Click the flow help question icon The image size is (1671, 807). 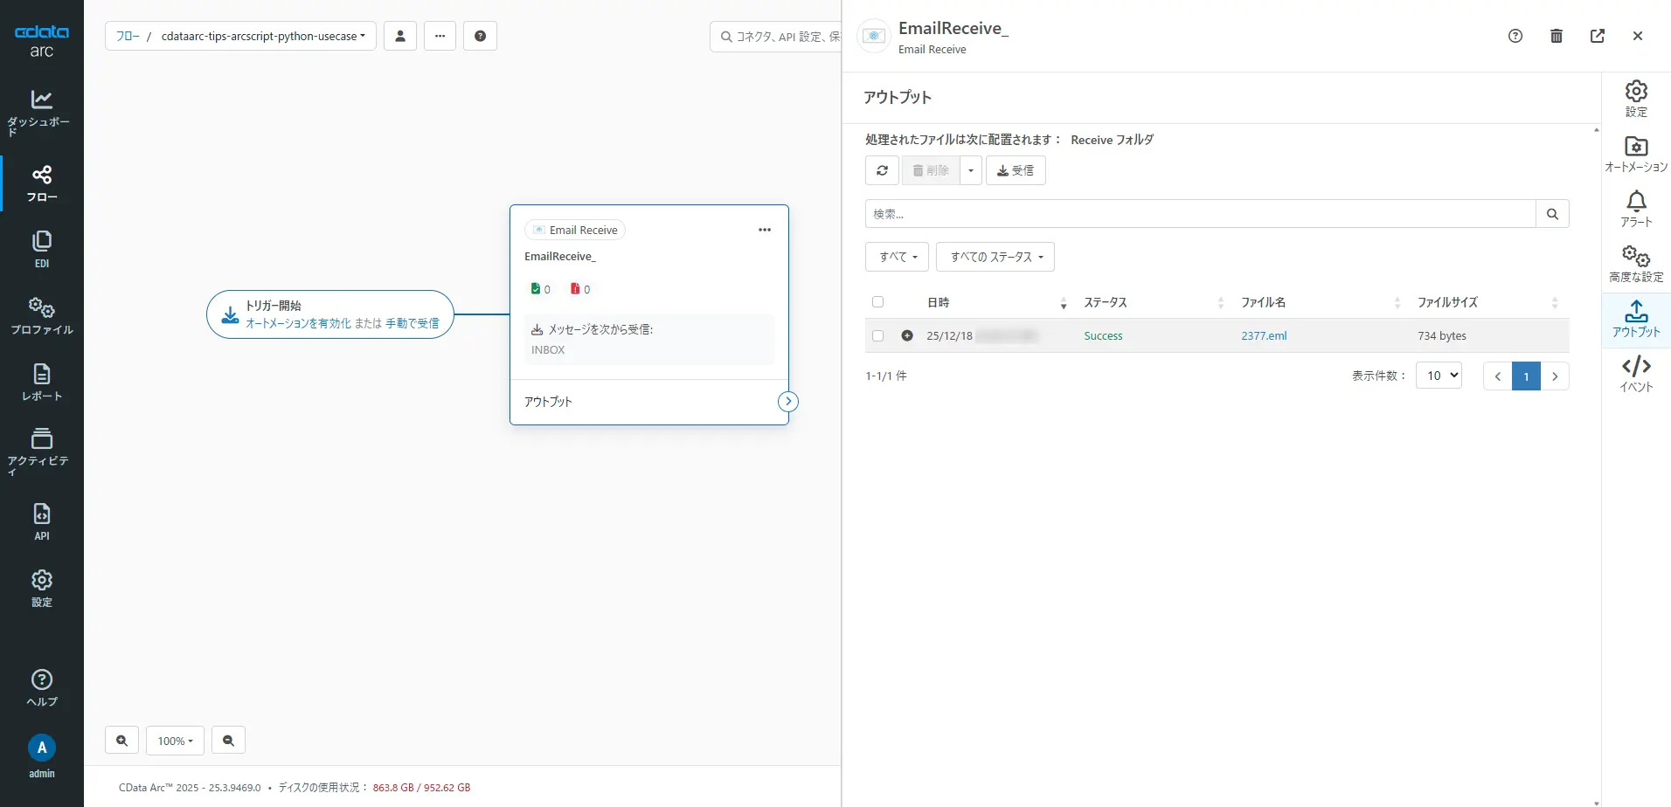[x=480, y=36]
